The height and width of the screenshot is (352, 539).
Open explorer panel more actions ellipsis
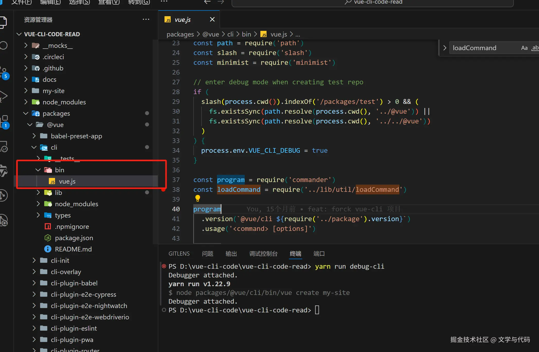[146, 20]
